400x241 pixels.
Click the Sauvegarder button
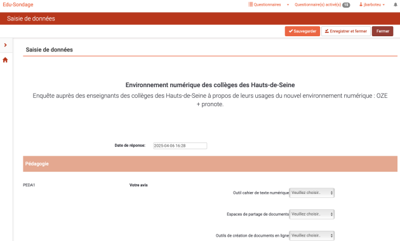pyautogui.click(x=302, y=31)
